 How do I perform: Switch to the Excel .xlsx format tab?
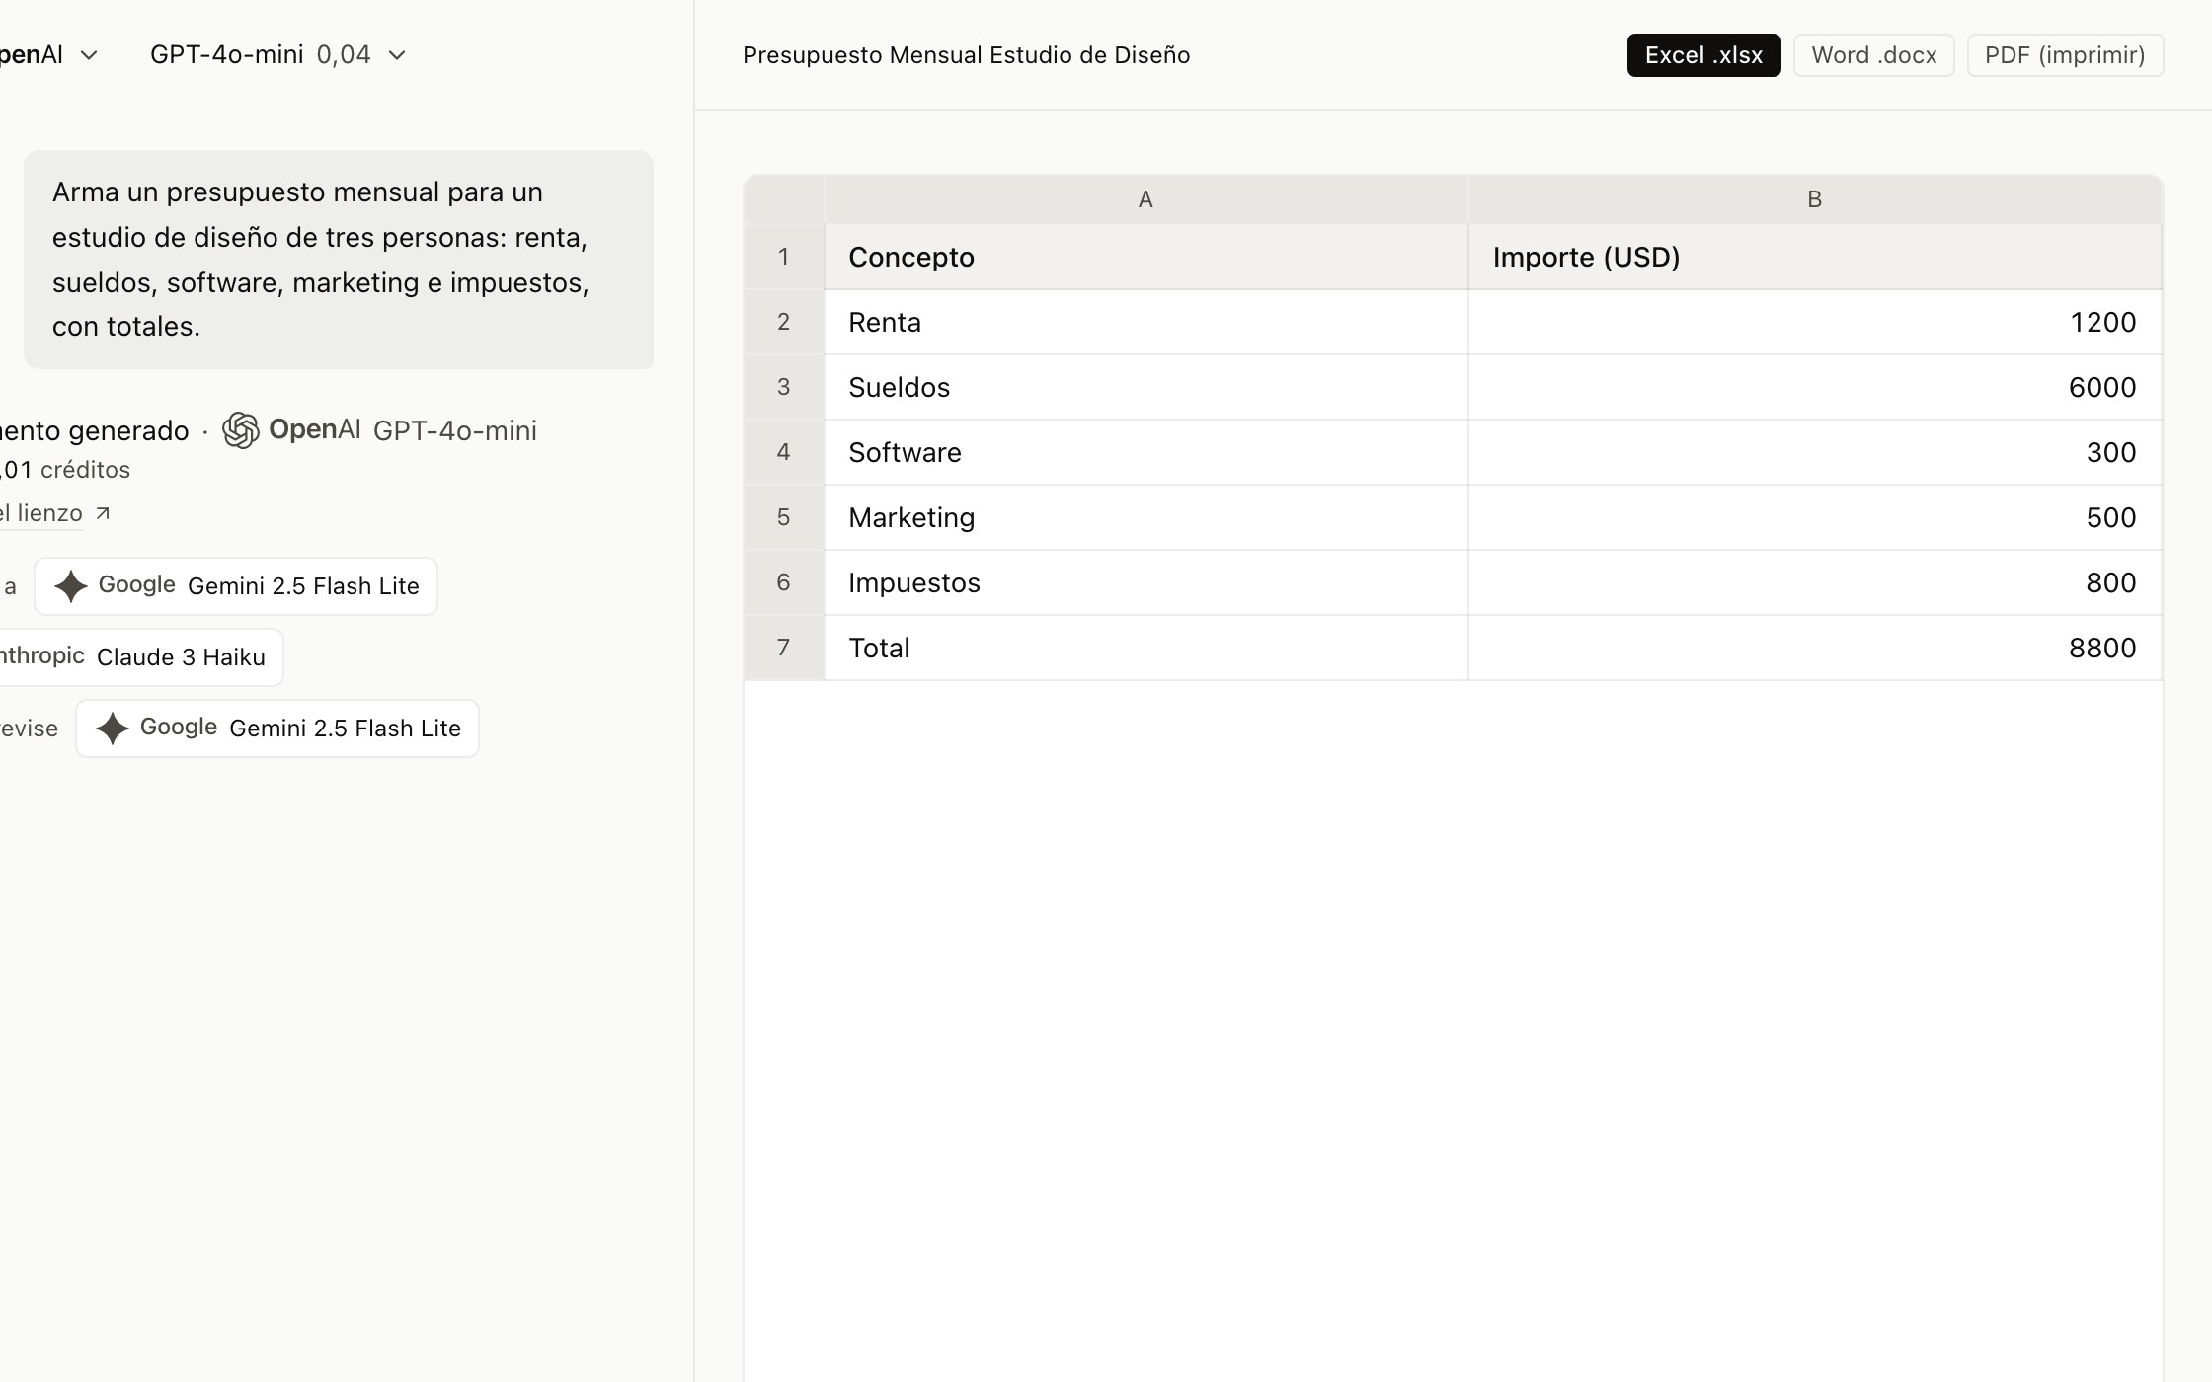(1703, 55)
